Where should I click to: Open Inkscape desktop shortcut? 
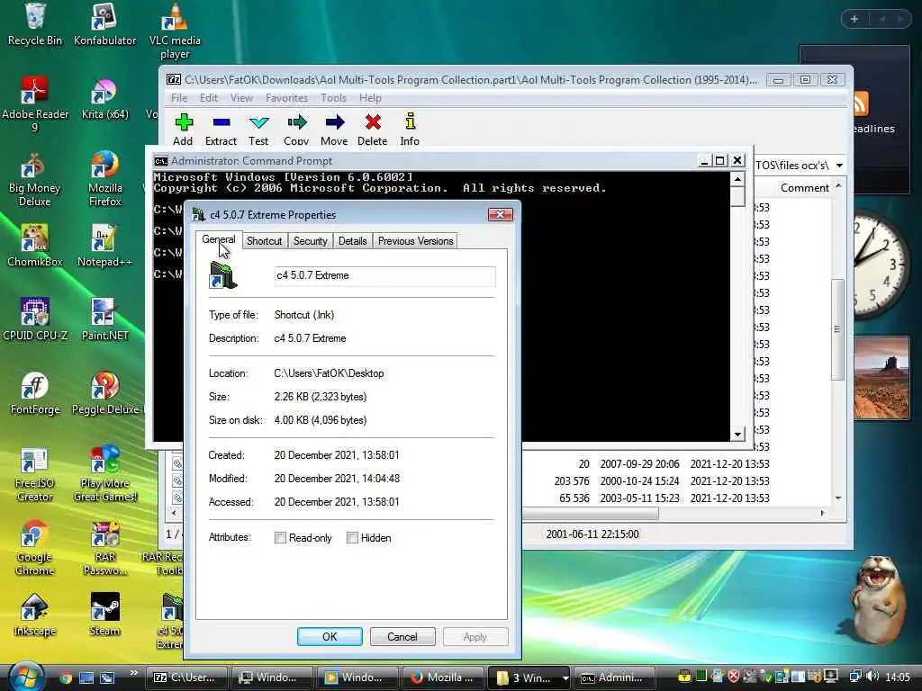click(x=35, y=615)
